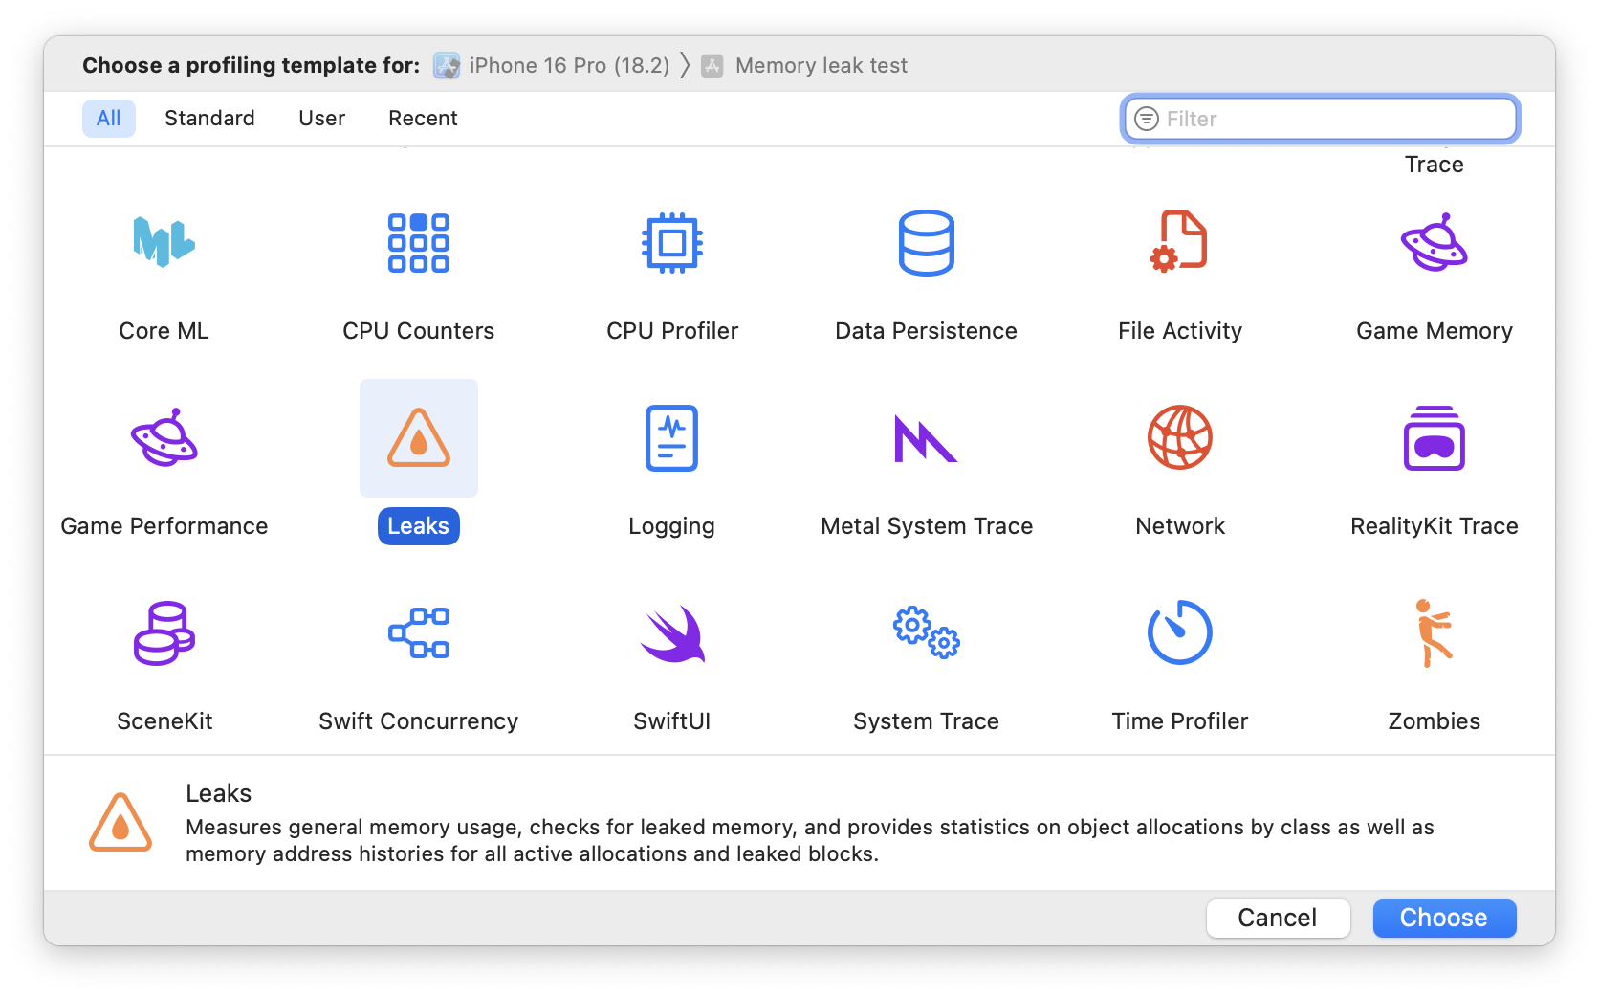Click the SceneKit label
The height and width of the screenshot is (997, 1599).
pyautogui.click(x=164, y=721)
